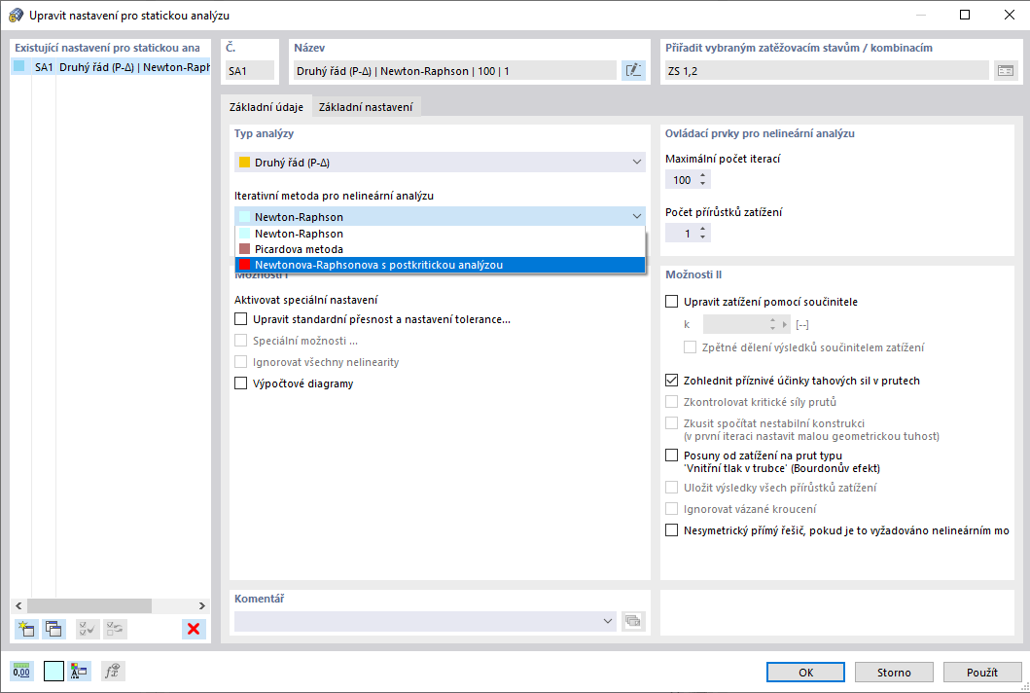Click the light cyan color swatch
The width and height of the screenshot is (1030, 693).
[53, 672]
